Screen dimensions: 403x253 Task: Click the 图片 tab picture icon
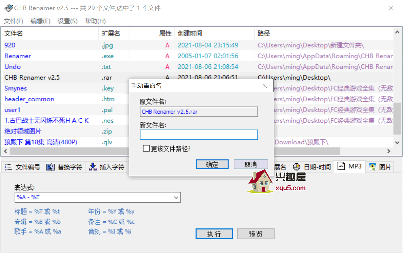coord(372,167)
